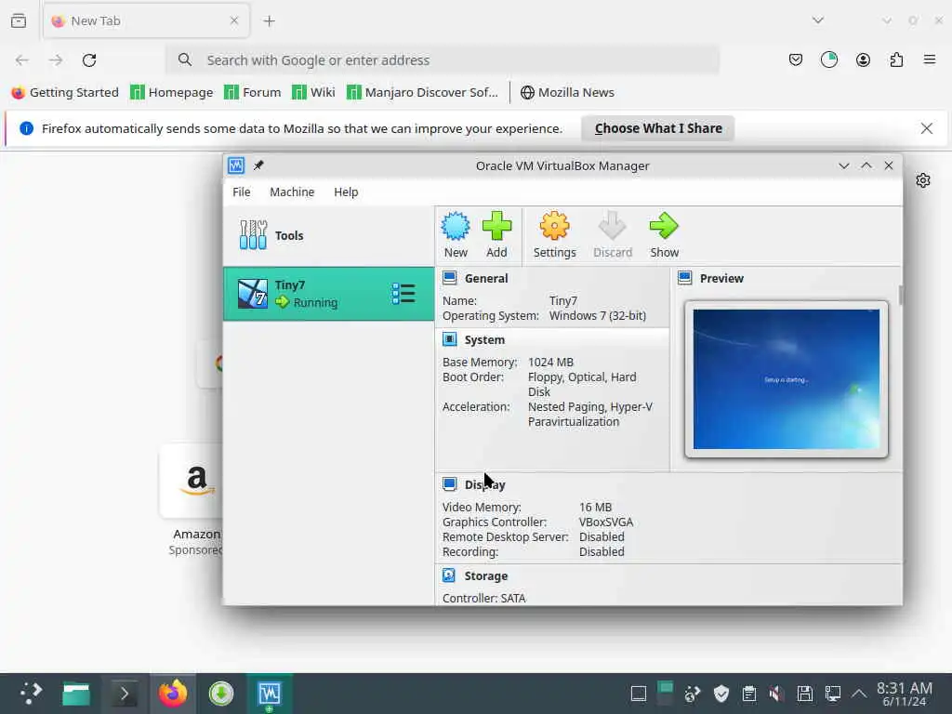Click the General section icon

click(449, 278)
